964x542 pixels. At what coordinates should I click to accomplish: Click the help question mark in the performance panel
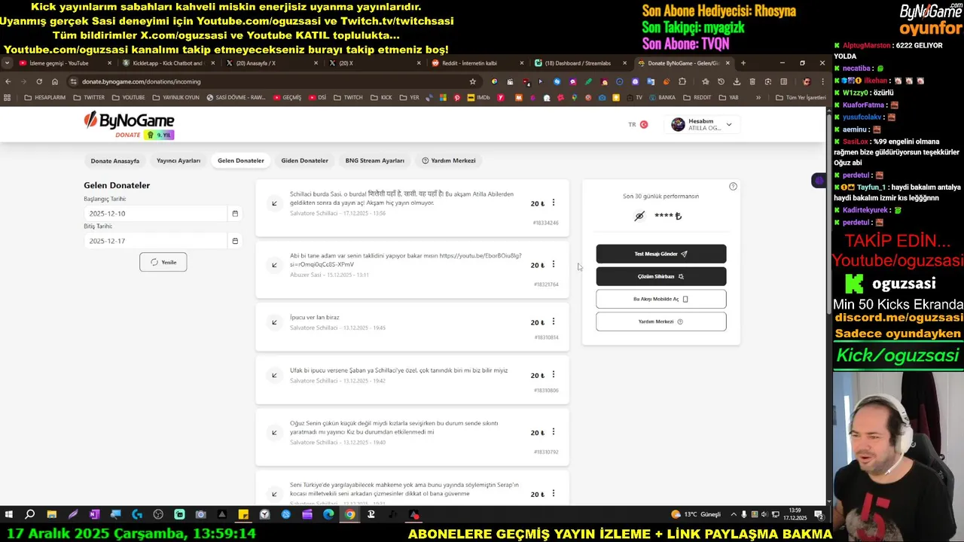733,187
